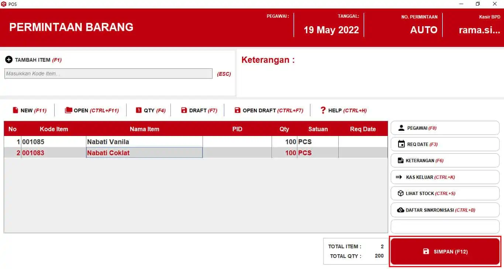The width and height of the screenshot is (504, 269).
Task: Open existing request with OPEN (CTRL+F11)
Action: click(92, 110)
